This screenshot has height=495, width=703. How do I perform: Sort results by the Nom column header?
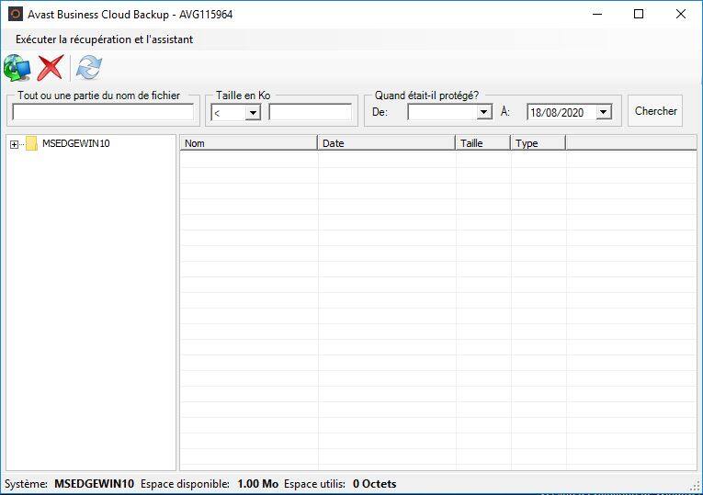[248, 143]
